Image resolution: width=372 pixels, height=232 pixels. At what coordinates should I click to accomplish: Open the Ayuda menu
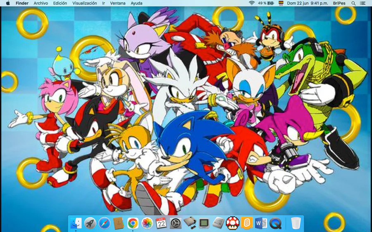136,3
